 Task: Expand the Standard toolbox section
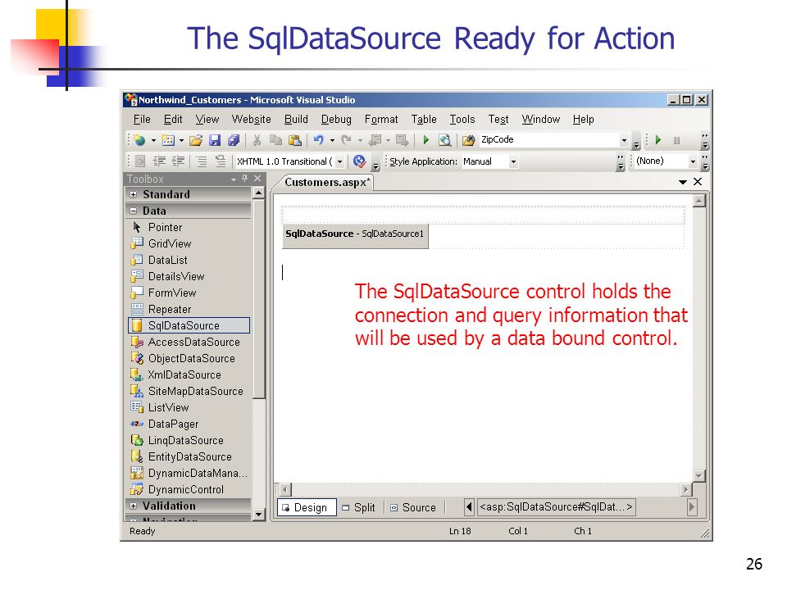pos(133,194)
